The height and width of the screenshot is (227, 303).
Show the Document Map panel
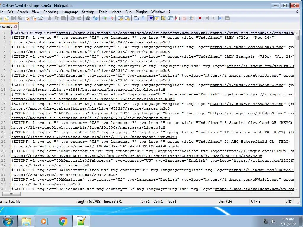(x=164, y=18)
